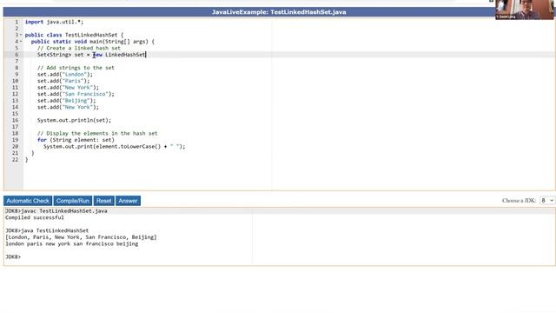This screenshot has height=313, width=556.
Task: Click the import java.util line
Action: (54, 22)
